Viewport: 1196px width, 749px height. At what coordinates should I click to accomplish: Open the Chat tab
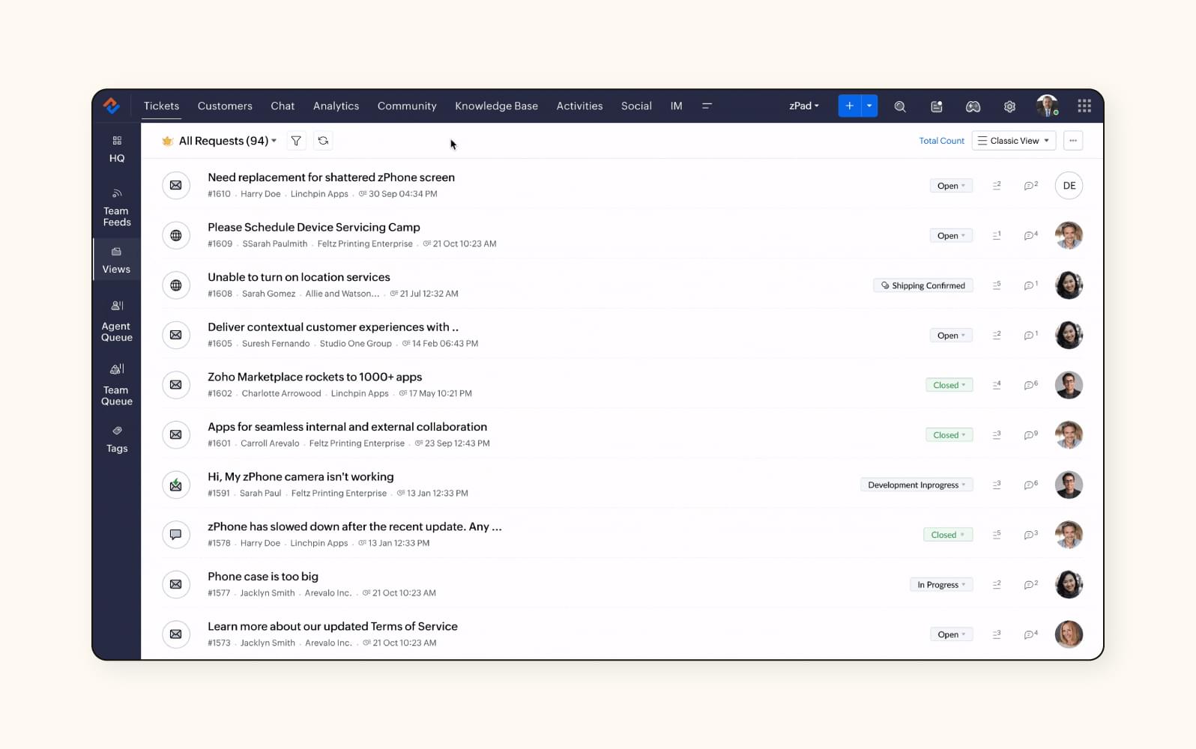coord(283,106)
